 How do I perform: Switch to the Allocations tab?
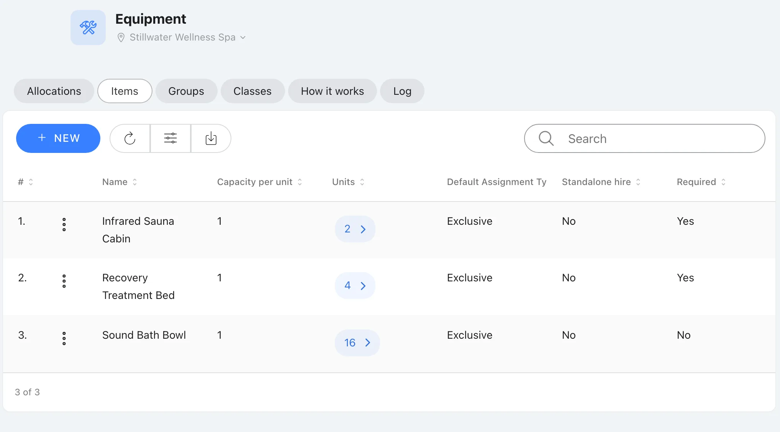[x=54, y=91]
